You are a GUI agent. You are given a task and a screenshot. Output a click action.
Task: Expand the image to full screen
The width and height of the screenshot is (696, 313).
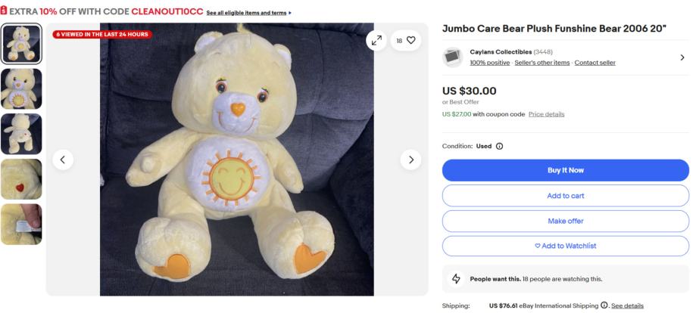(376, 41)
